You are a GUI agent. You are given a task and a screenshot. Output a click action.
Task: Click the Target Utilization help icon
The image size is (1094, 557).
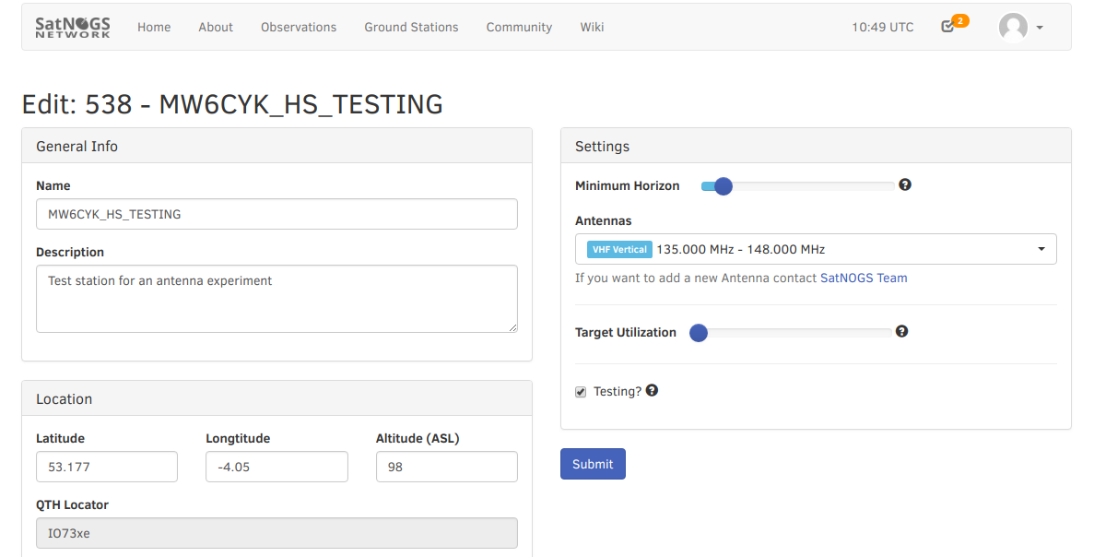point(902,331)
